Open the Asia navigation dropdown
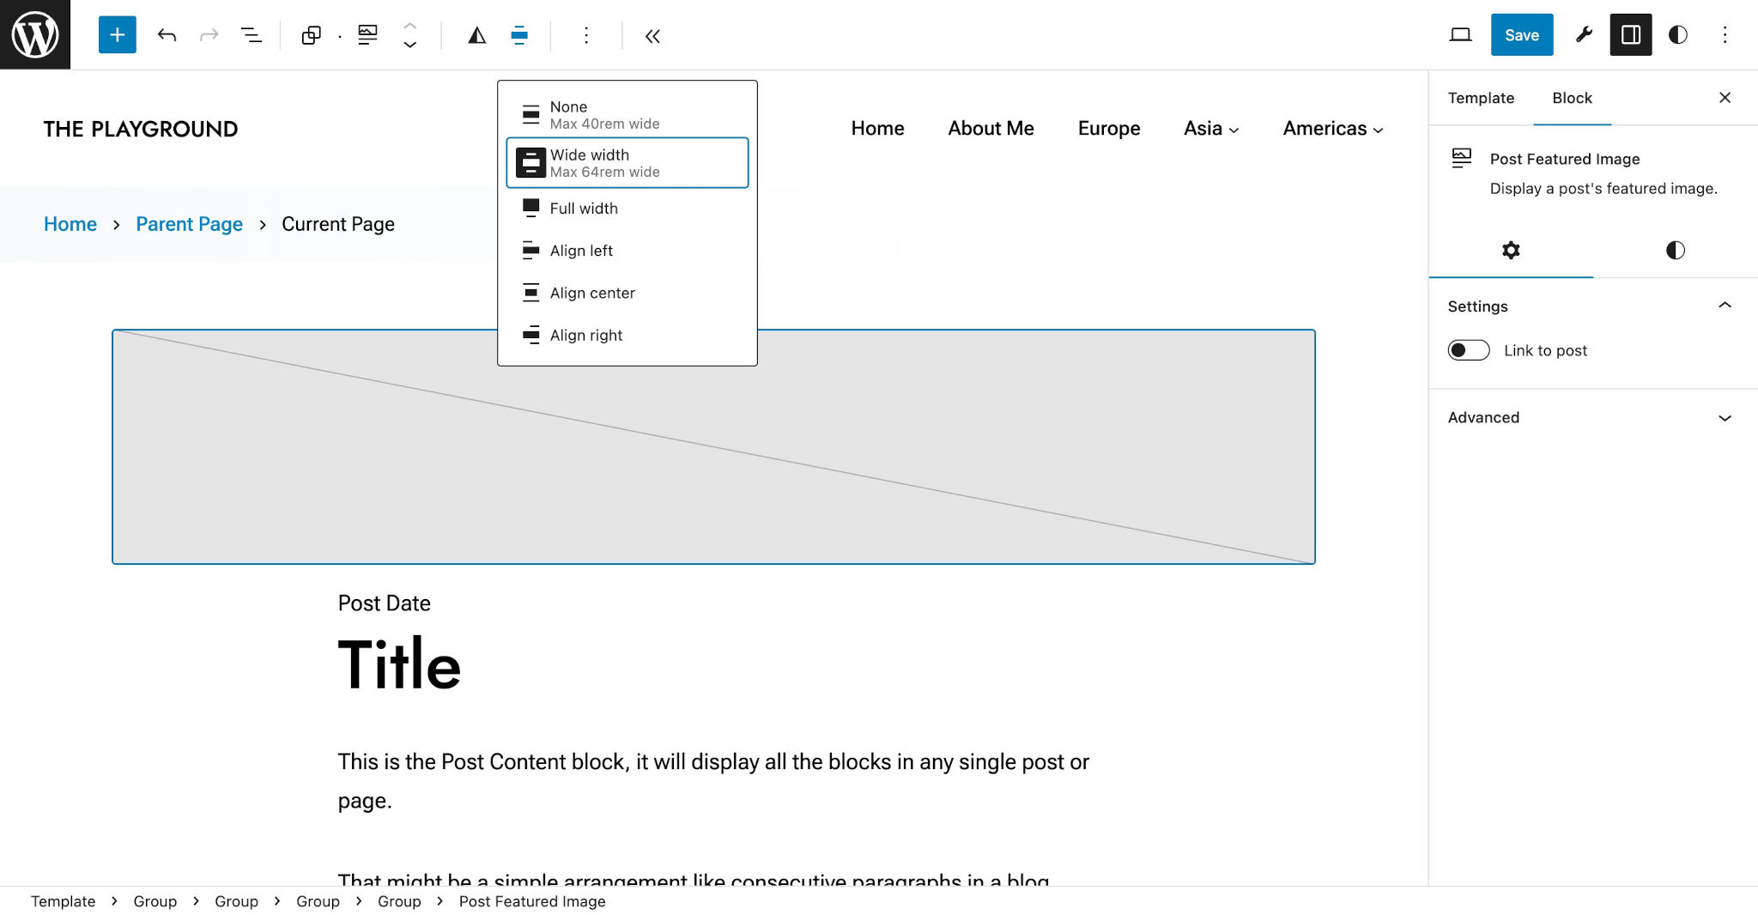The width and height of the screenshot is (1758, 915). 1210,129
